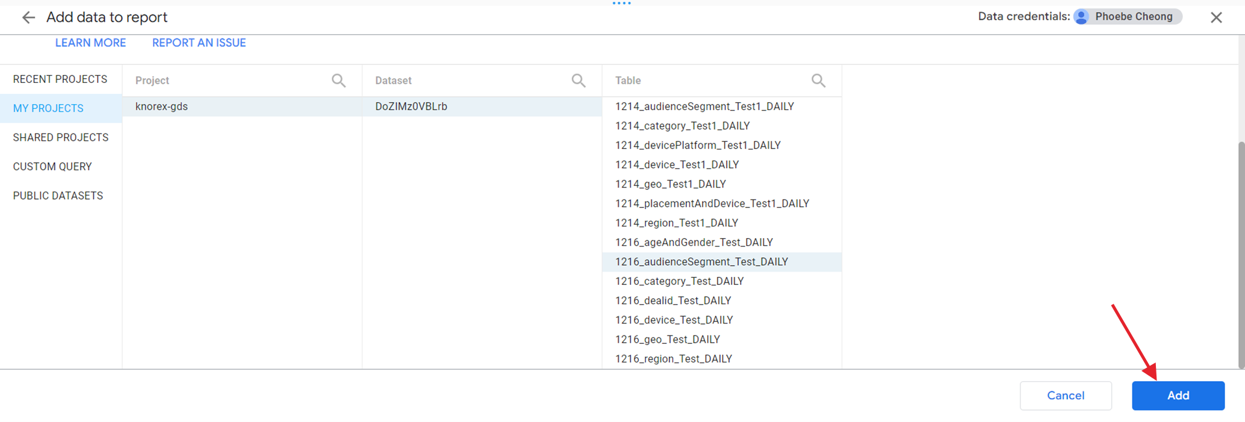Click the Report an Issue link
This screenshot has width=1245, height=422.
pos(199,43)
